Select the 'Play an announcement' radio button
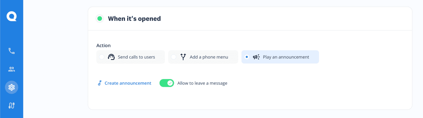Viewport: 423px width, 118px height. tap(247, 57)
